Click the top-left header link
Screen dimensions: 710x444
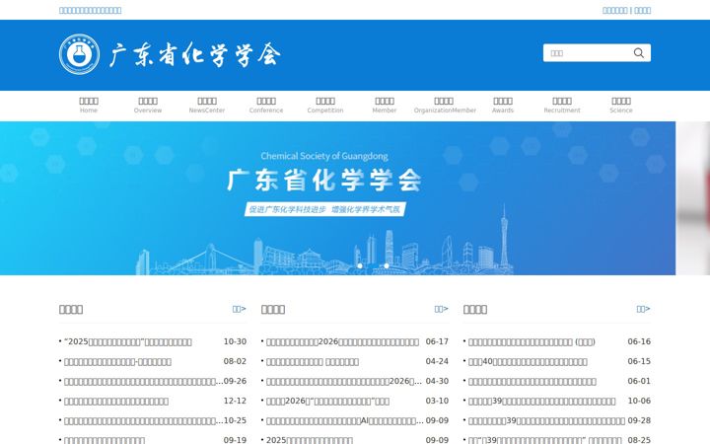90,11
